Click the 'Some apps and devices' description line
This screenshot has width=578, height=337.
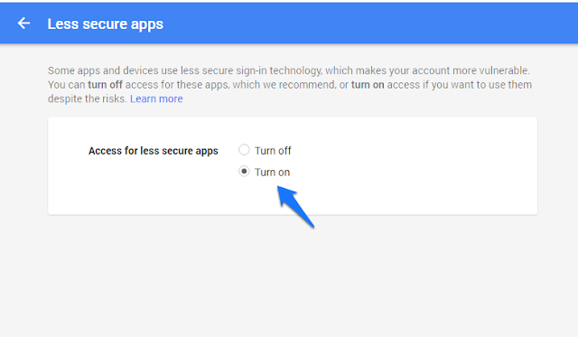pos(289,70)
